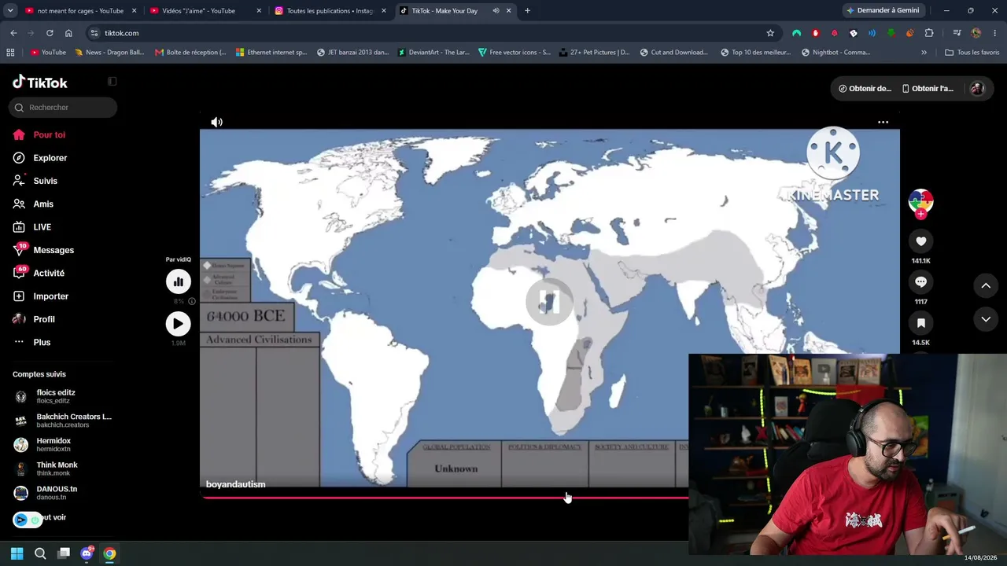Image resolution: width=1007 pixels, height=566 pixels.
Task: Bookmark this page with the star icon
Action: click(770, 33)
